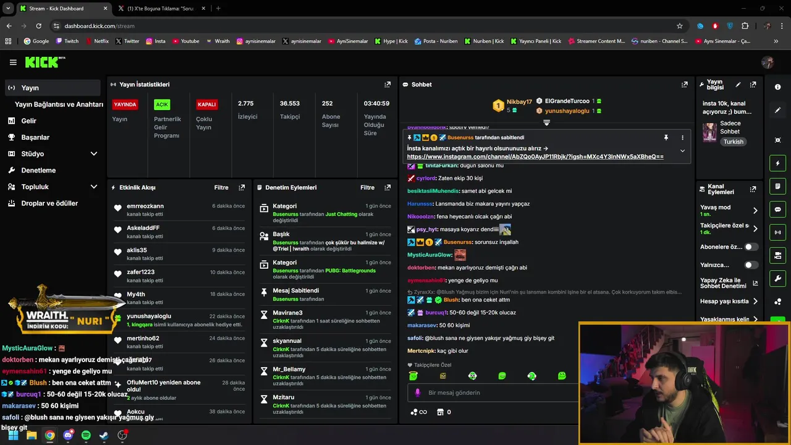Click the lightning bolt icon in right sidebar
The height and width of the screenshot is (445, 791).
tap(777, 163)
